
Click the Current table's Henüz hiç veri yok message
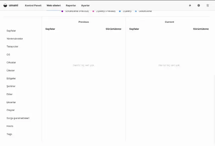tap(169, 65)
